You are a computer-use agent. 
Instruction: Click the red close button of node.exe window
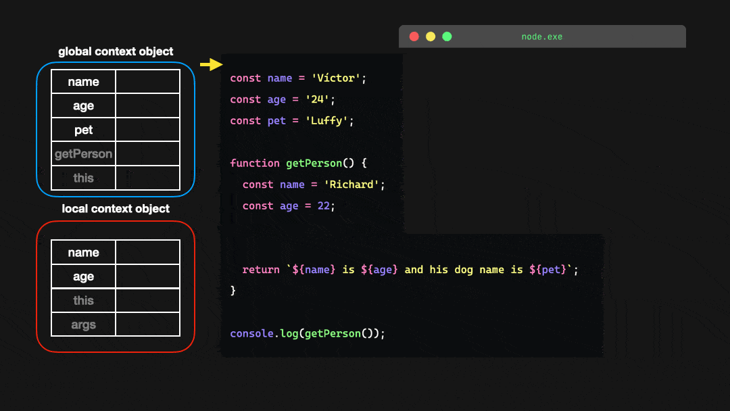pos(414,37)
